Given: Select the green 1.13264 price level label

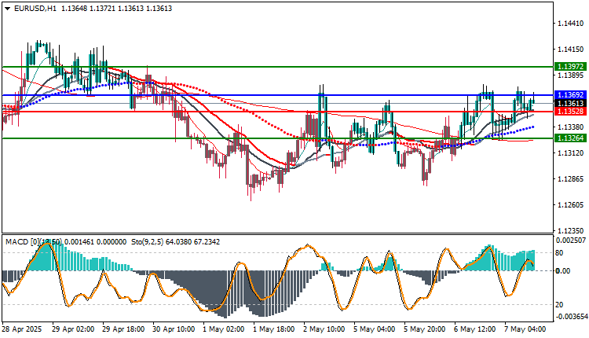Looking at the screenshot, I should pyautogui.click(x=570, y=138).
